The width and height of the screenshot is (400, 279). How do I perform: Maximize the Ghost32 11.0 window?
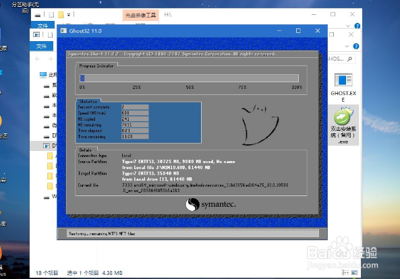click(298, 31)
